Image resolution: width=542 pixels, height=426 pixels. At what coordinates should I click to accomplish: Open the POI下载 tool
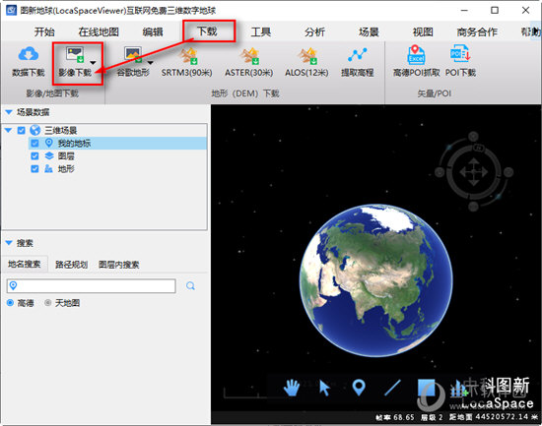(460, 61)
